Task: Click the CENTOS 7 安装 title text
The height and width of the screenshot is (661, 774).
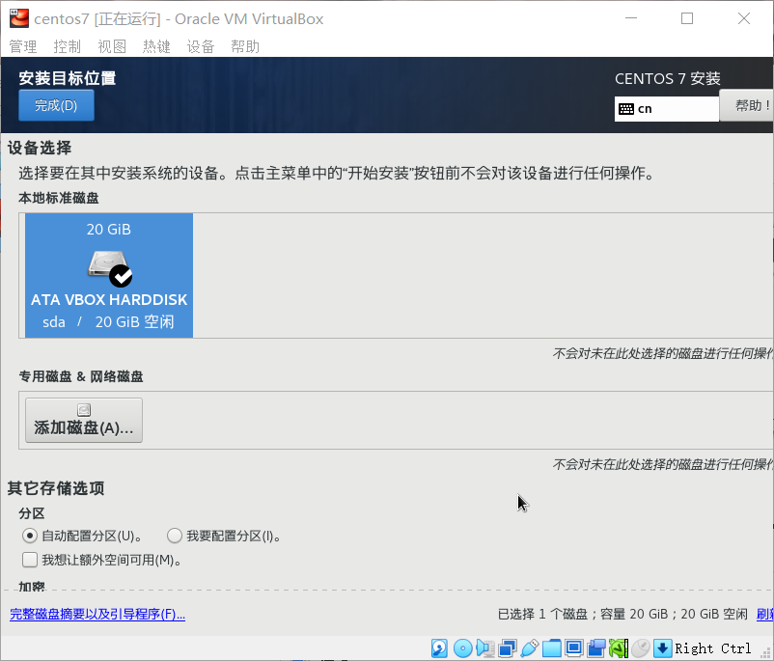Action: pyautogui.click(x=668, y=78)
